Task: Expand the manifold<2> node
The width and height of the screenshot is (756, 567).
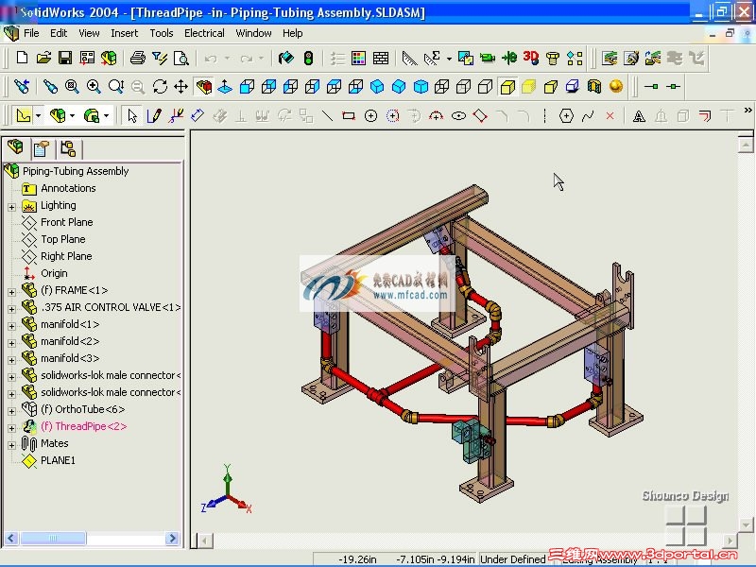Action: click(x=11, y=343)
